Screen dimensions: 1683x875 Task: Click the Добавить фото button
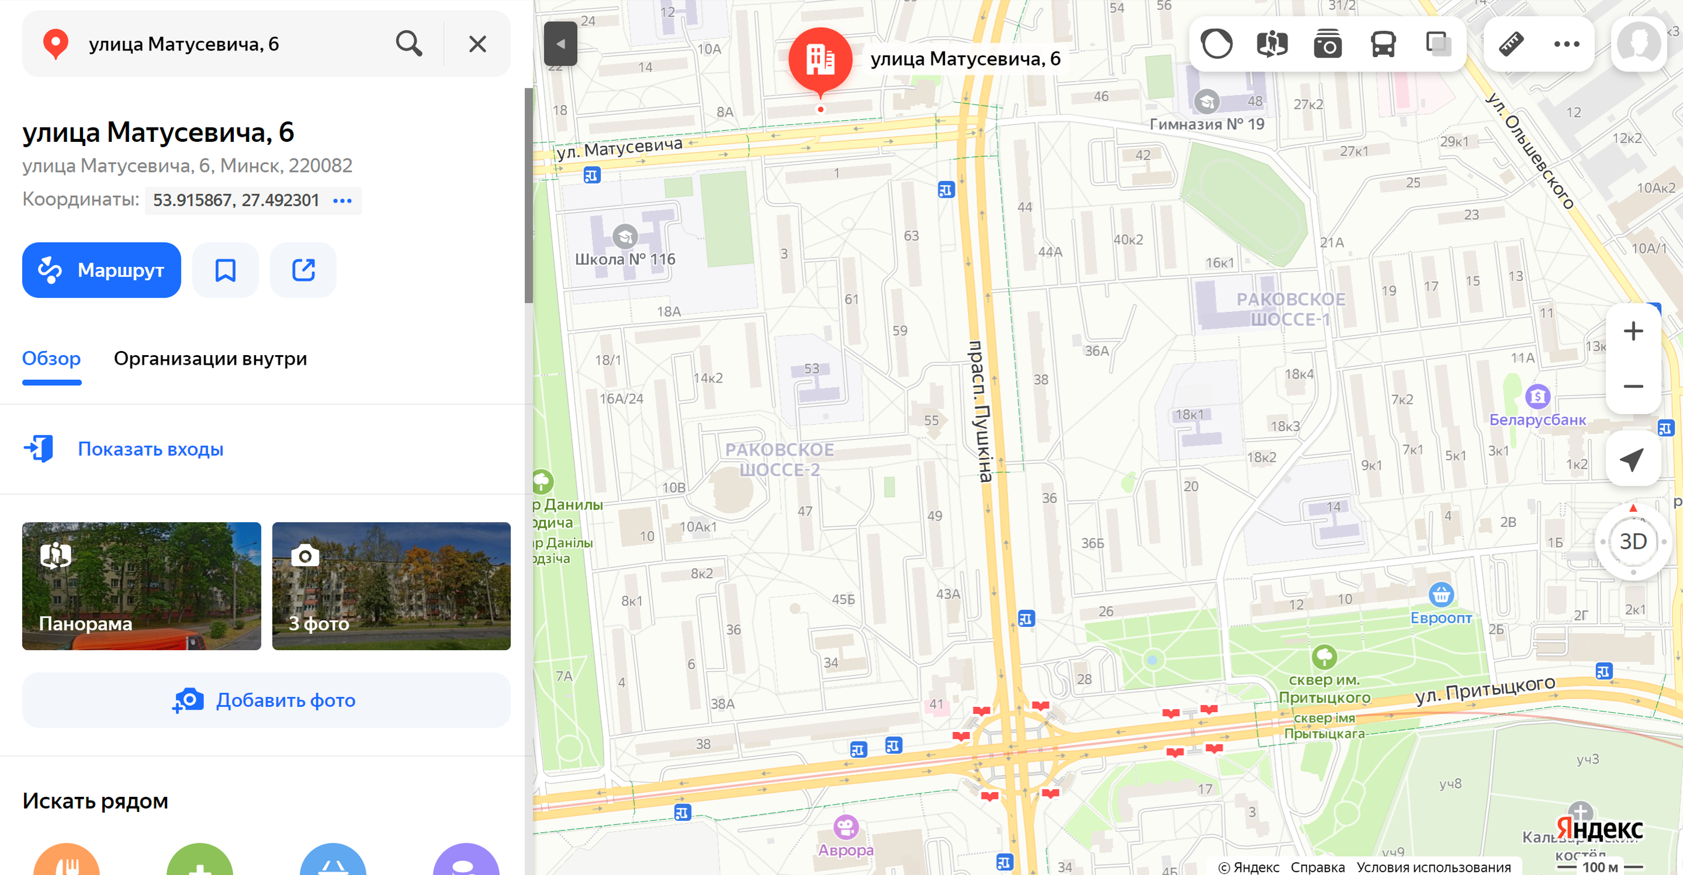click(x=266, y=700)
